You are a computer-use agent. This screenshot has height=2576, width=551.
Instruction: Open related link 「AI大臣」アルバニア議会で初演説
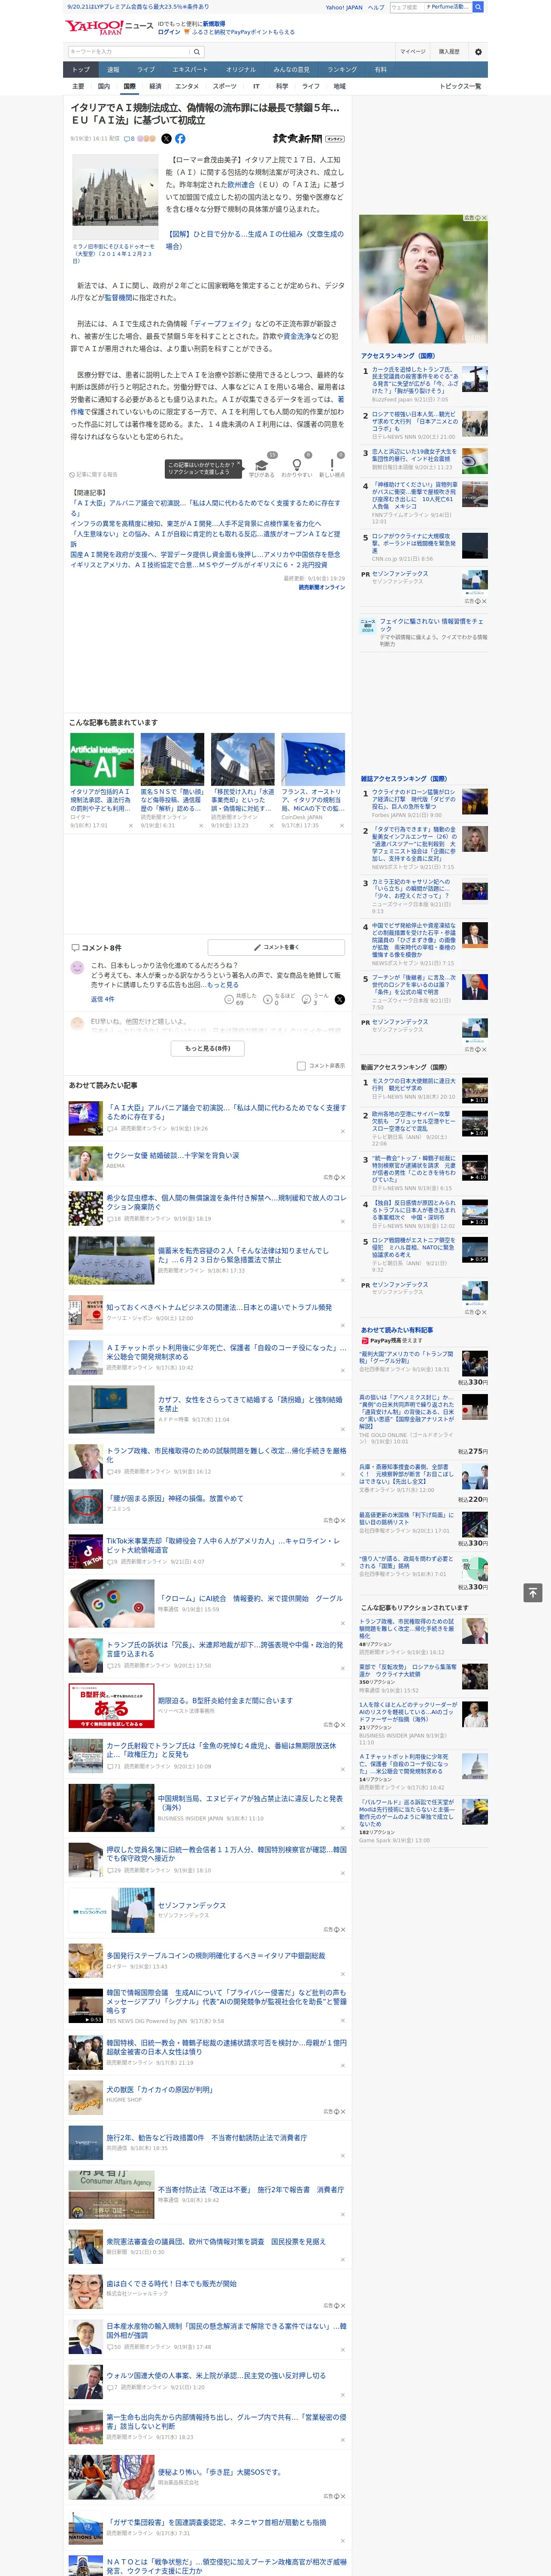click(x=205, y=508)
